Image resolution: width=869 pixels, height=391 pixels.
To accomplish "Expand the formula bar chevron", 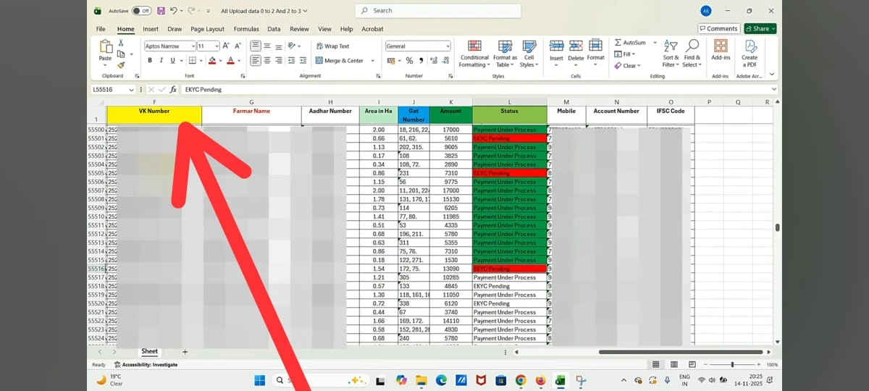I will [774, 90].
